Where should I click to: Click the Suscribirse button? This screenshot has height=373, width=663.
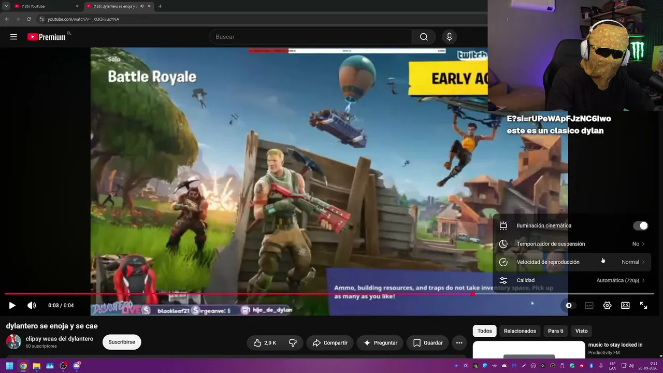tap(122, 342)
